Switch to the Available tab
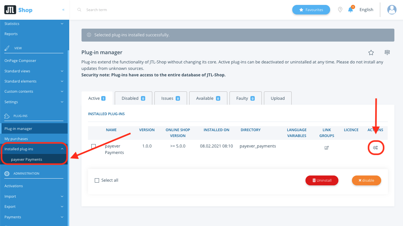The height and width of the screenshot is (226, 403). (208, 98)
